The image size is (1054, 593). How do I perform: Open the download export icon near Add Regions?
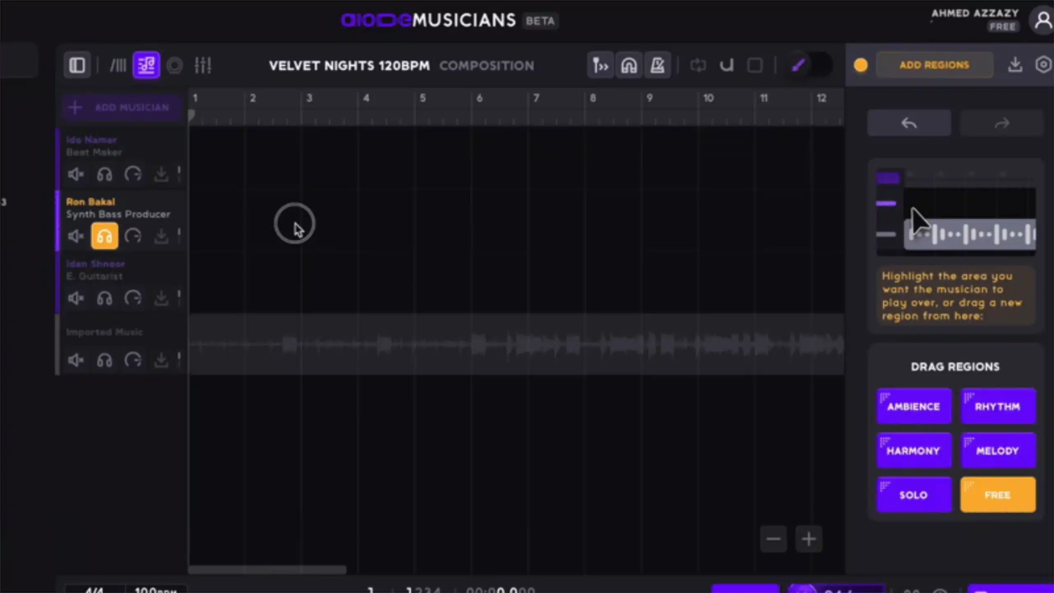[x=1015, y=65]
